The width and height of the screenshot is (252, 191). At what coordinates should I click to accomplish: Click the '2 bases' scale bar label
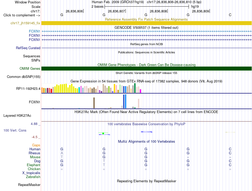tap(97, 7)
